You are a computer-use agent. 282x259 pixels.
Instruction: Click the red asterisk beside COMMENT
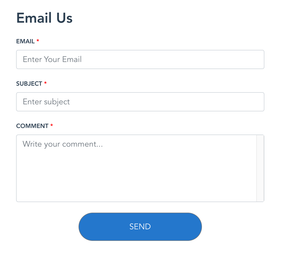click(x=52, y=125)
